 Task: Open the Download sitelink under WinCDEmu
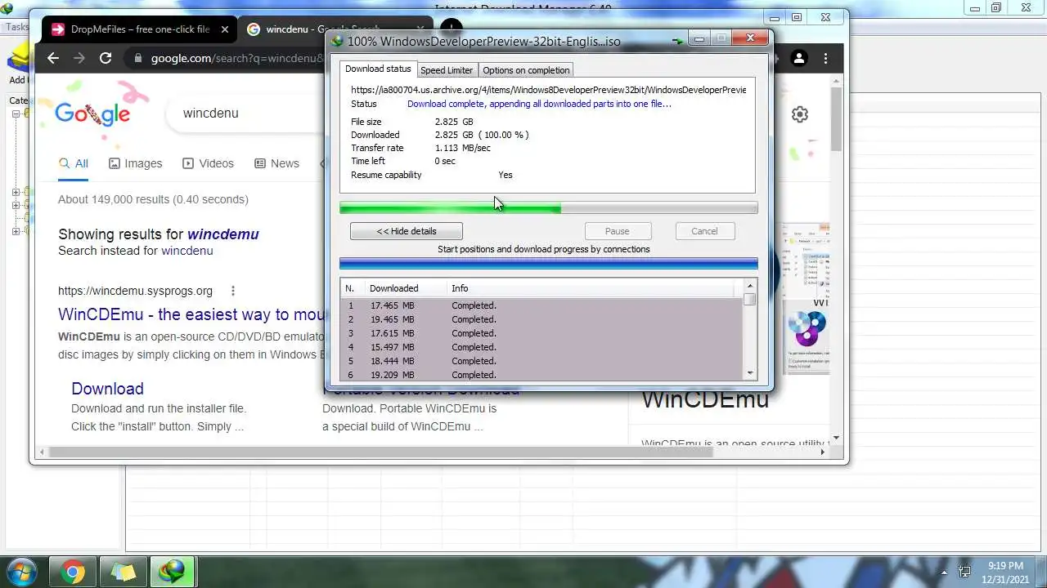(107, 389)
